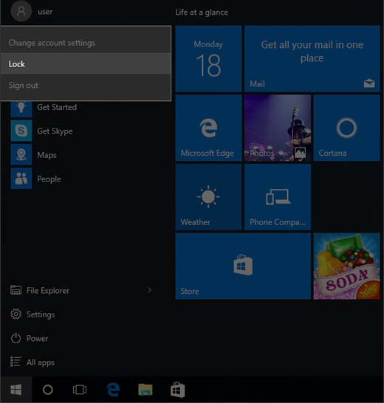Open File Explorer from the Start menu

48,291
